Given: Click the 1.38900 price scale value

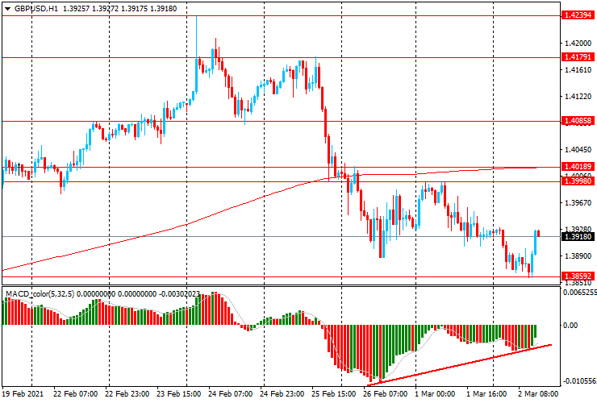Looking at the screenshot, I should click(578, 256).
